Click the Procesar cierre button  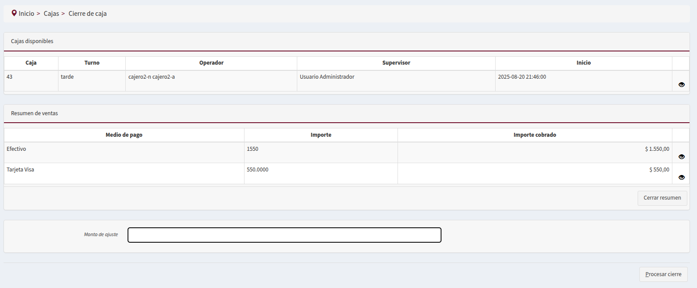pyautogui.click(x=663, y=274)
